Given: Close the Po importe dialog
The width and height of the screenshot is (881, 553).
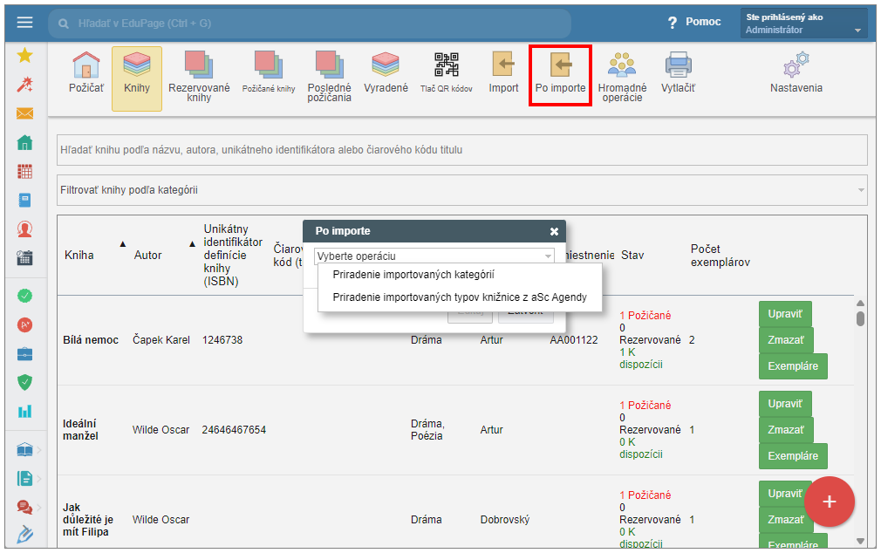Looking at the screenshot, I should click(554, 231).
